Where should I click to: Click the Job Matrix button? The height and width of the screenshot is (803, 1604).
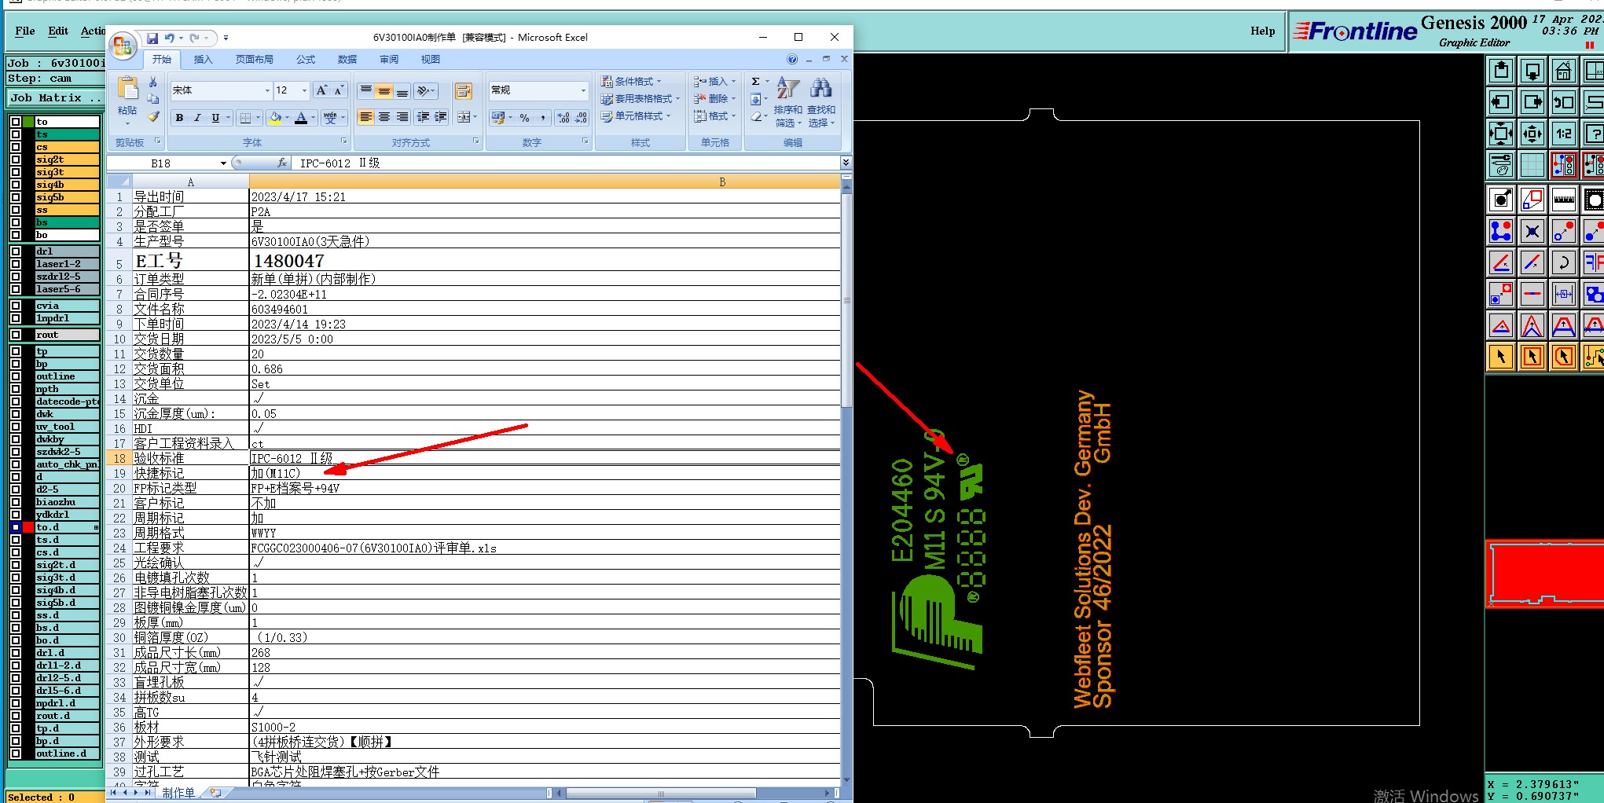pos(54,98)
